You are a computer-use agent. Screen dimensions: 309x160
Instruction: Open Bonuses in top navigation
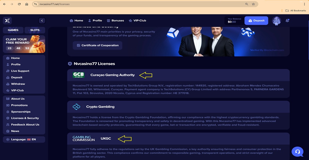(115, 21)
